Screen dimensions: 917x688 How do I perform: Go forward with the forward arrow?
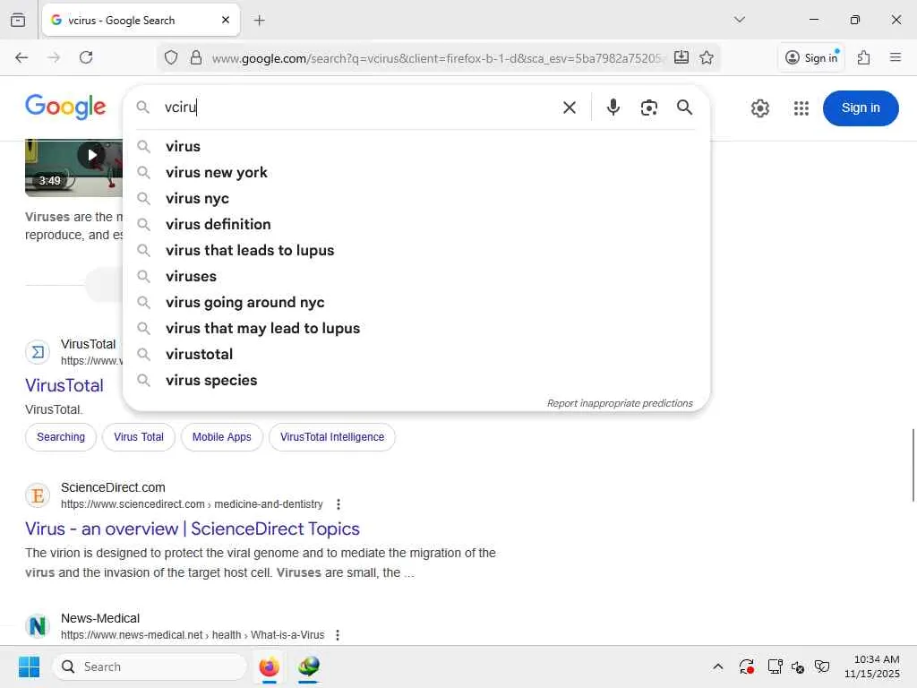pyautogui.click(x=54, y=57)
